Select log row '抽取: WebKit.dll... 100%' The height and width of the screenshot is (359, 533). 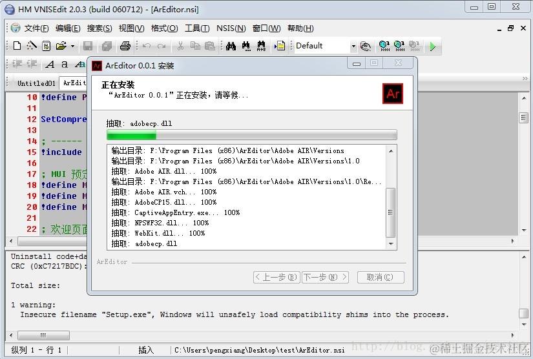click(x=158, y=233)
